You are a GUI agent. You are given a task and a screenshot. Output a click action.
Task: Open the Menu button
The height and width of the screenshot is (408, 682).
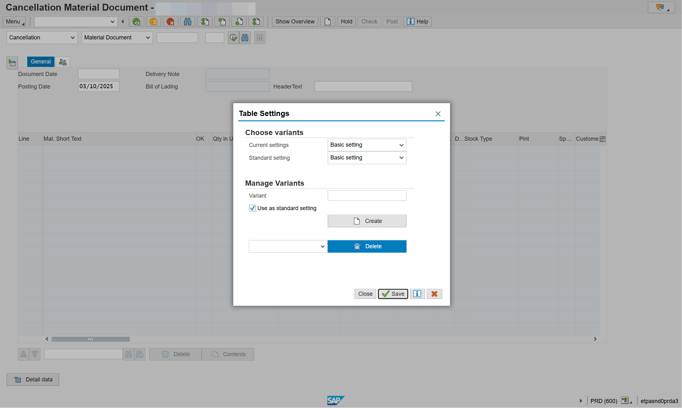tap(14, 22)
